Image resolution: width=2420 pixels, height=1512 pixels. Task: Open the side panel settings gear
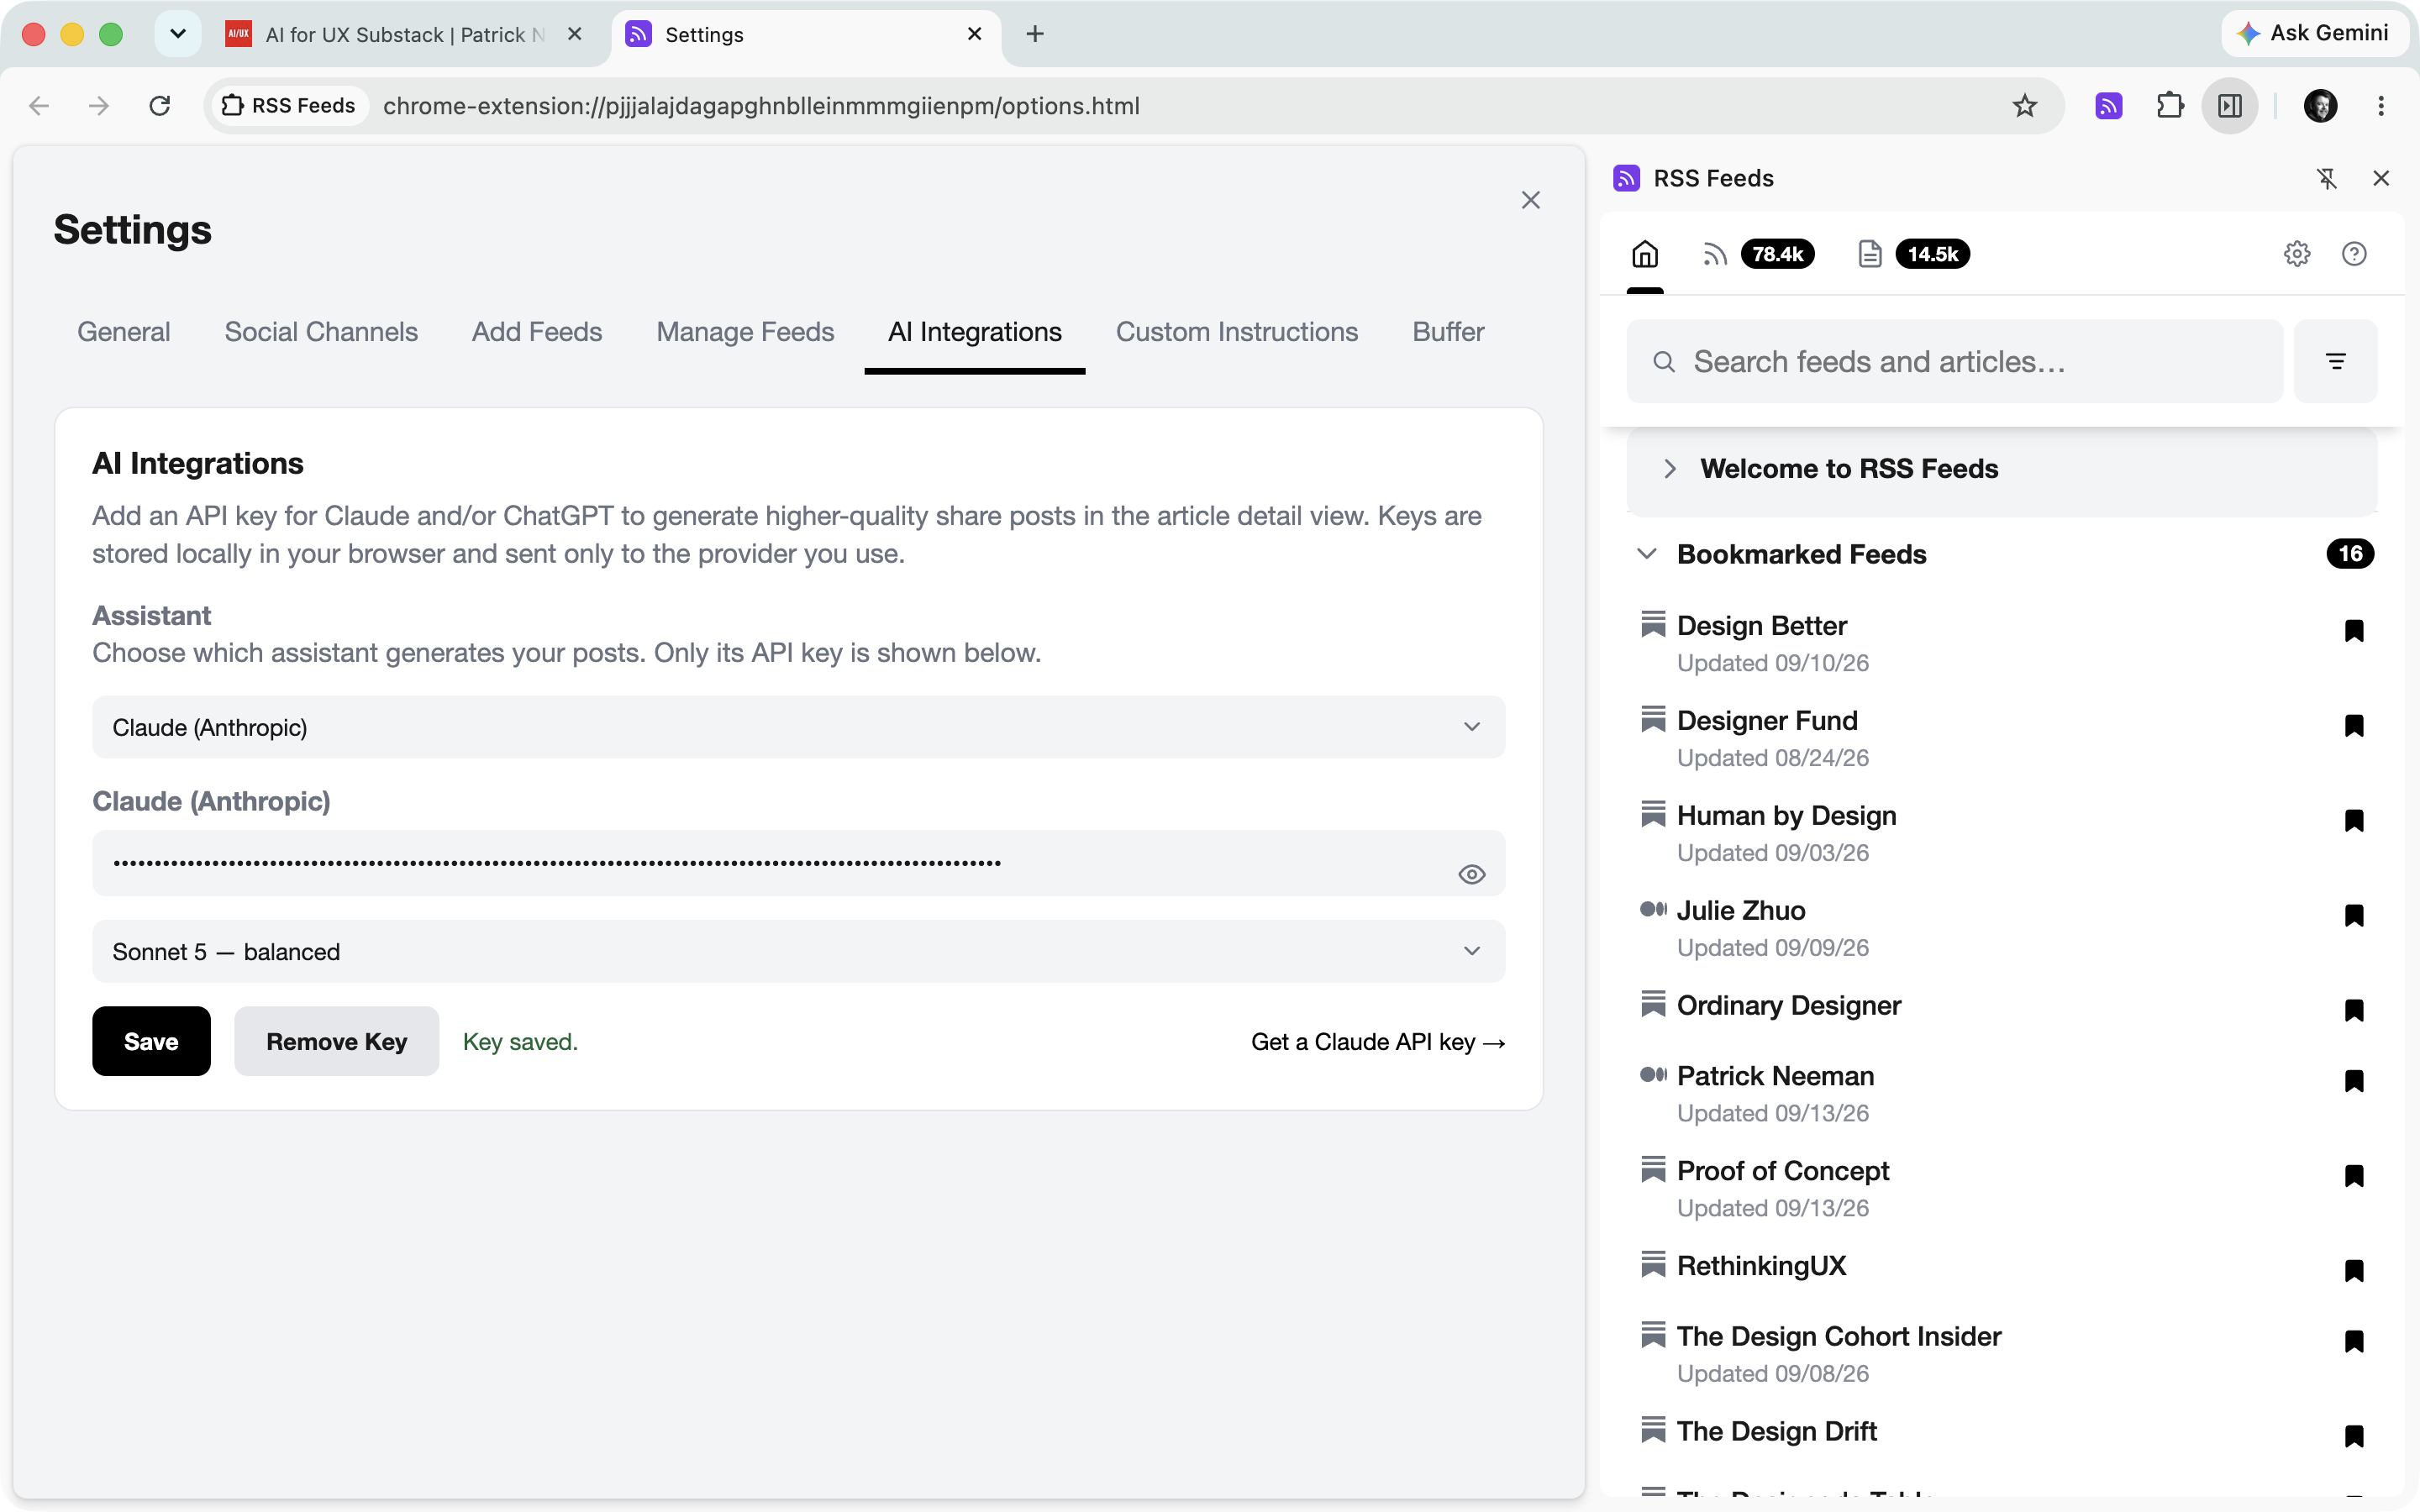pyautogui.click(x=2297, y=254)
